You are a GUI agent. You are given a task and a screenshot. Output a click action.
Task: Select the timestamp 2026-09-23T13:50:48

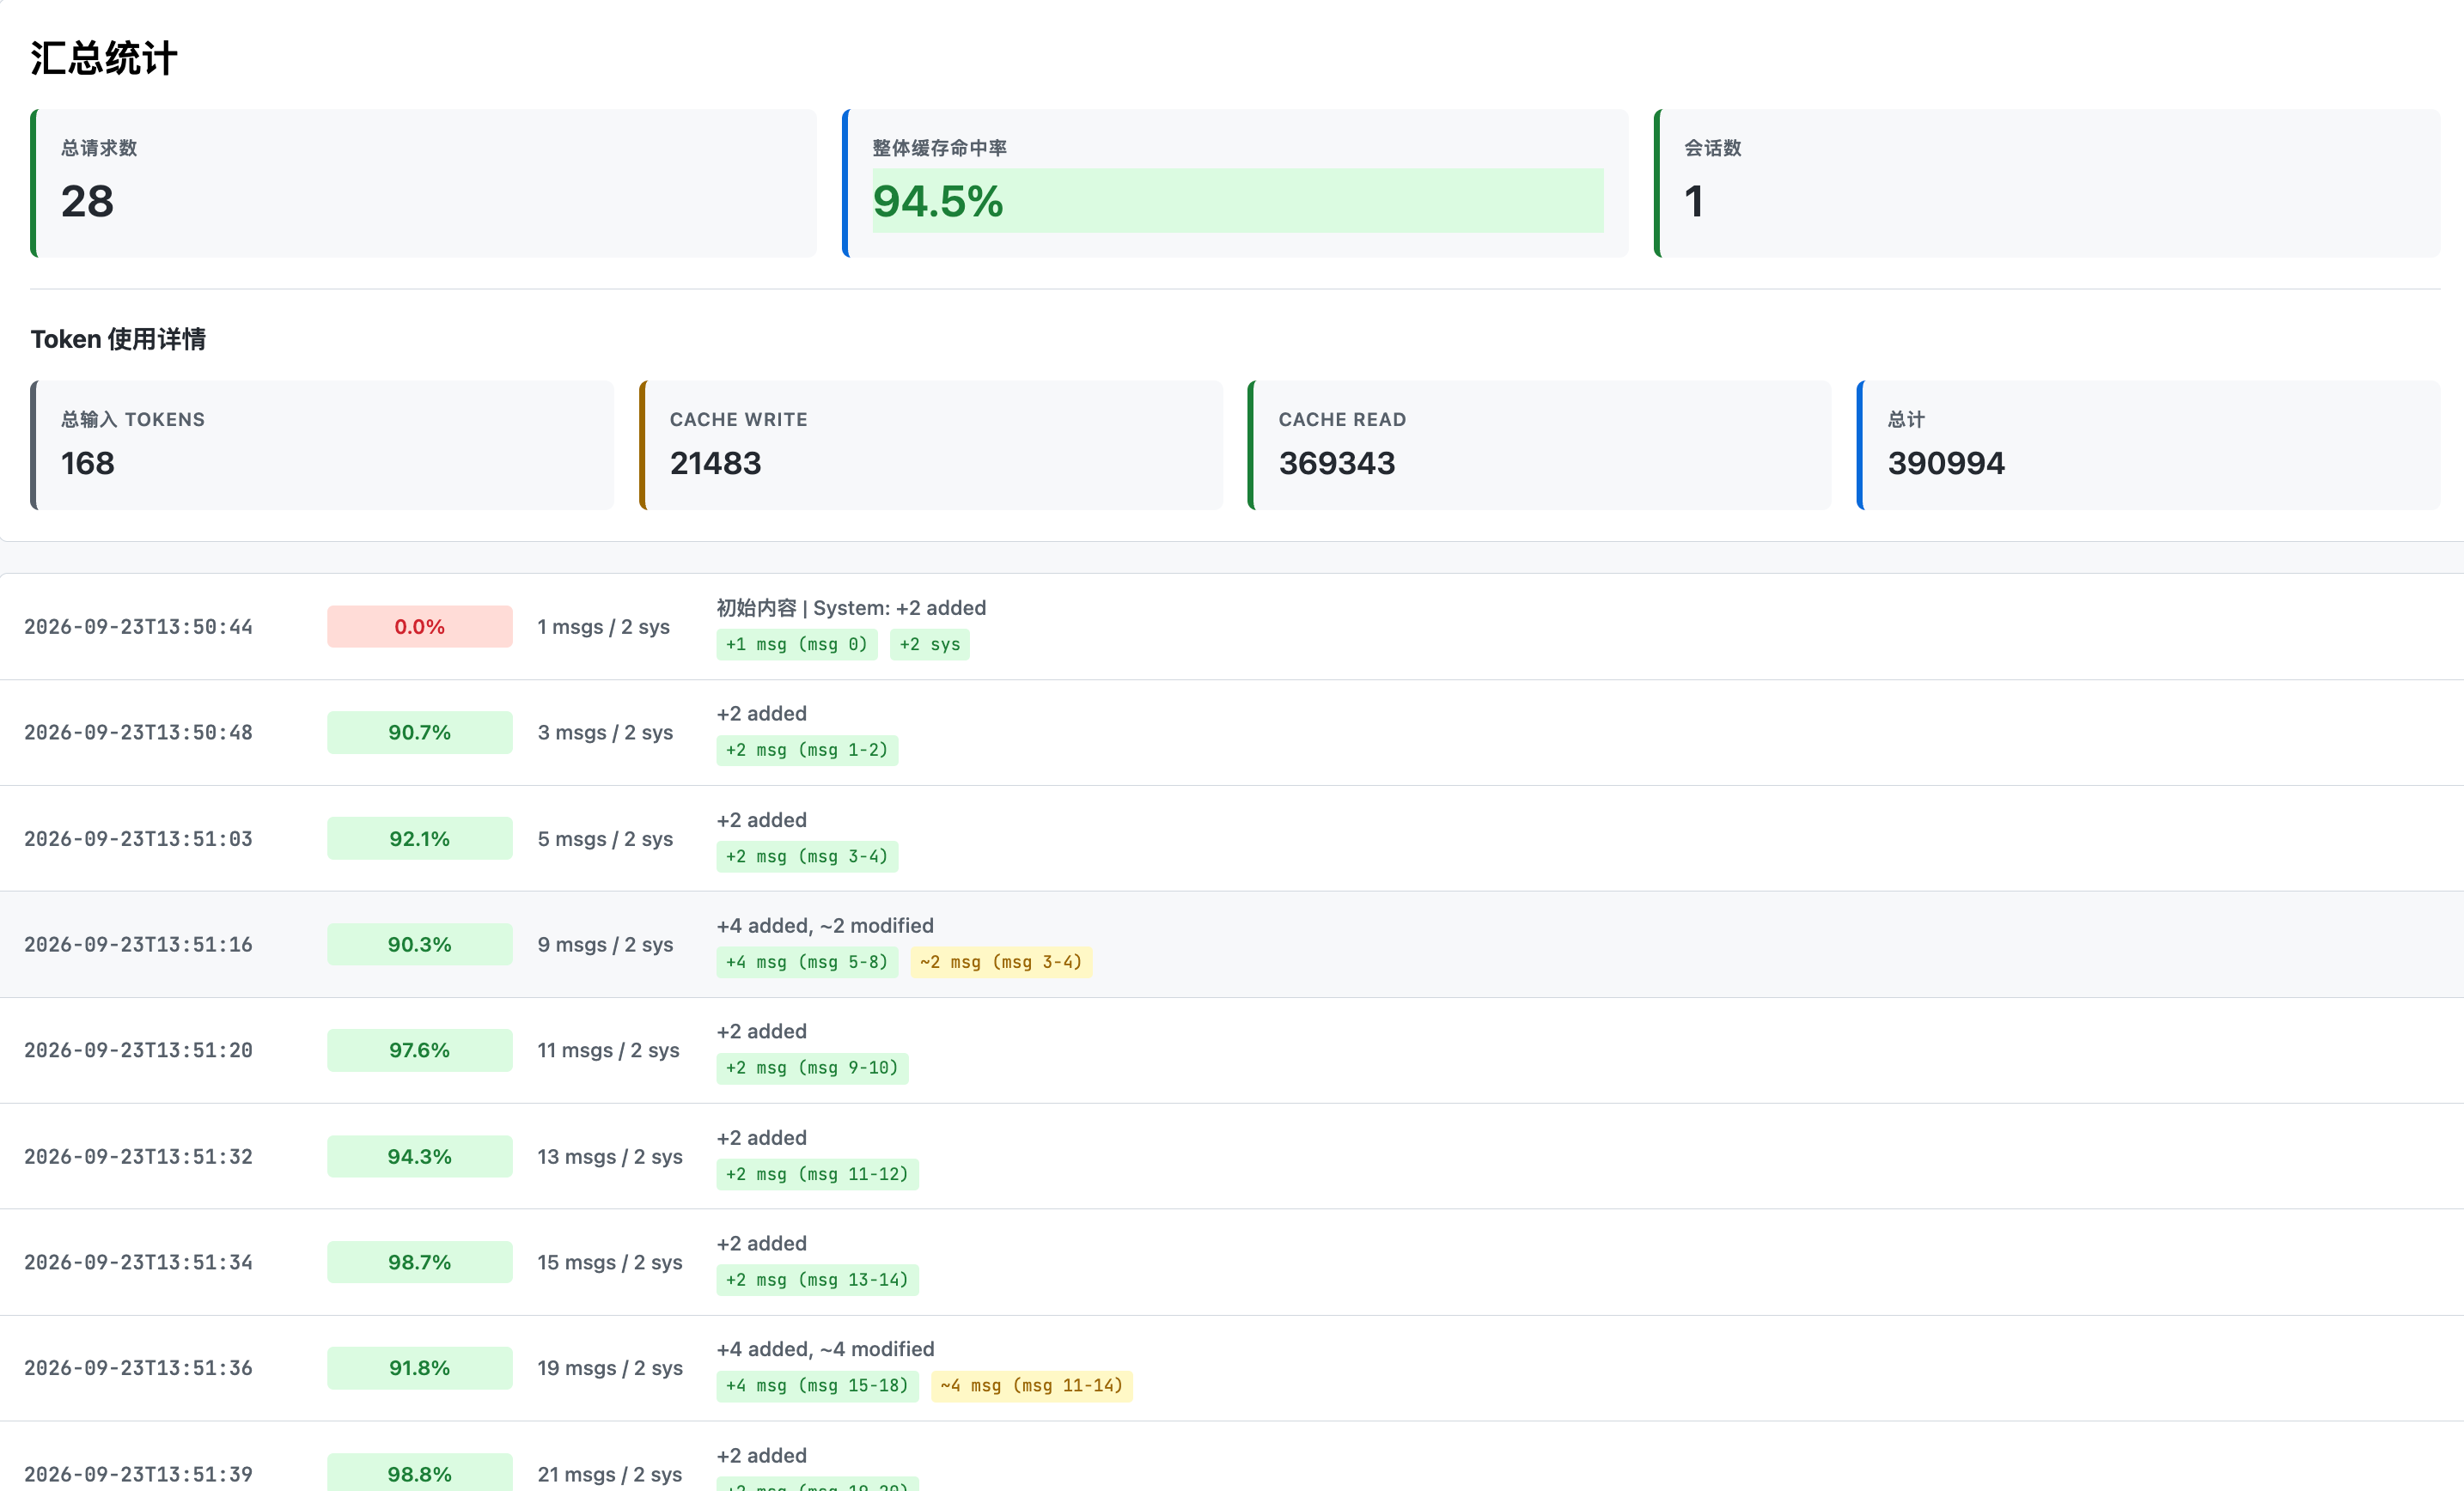(x=138, y=732)
